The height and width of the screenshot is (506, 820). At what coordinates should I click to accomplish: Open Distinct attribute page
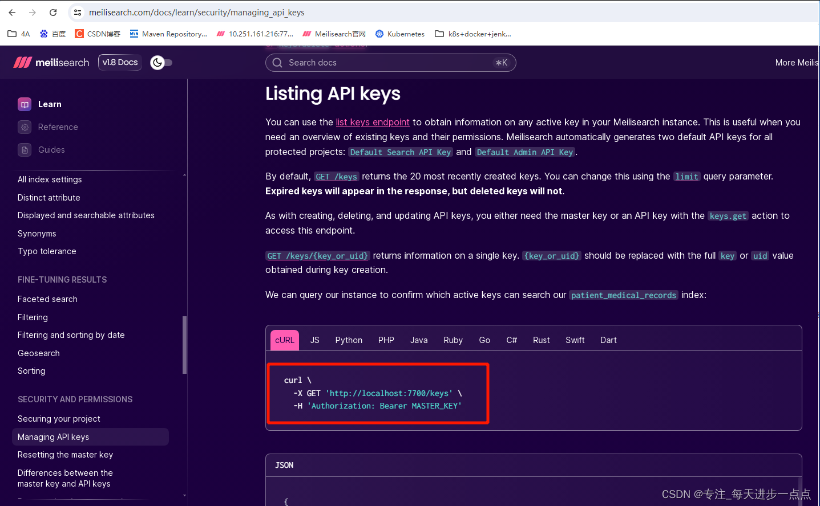[x=49, y=198]
